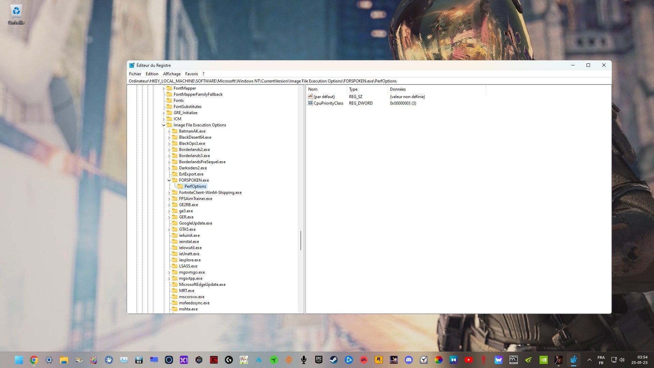Open the Fichier menu
This screenshot has height=368, width=654.
point(135,74)
